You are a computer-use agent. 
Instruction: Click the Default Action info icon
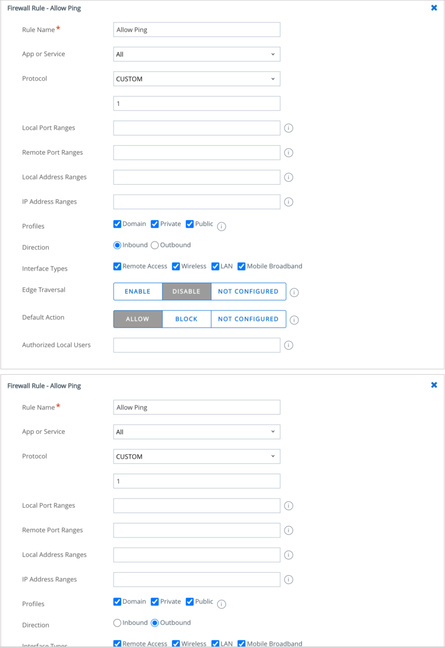[x=294, y=320]
